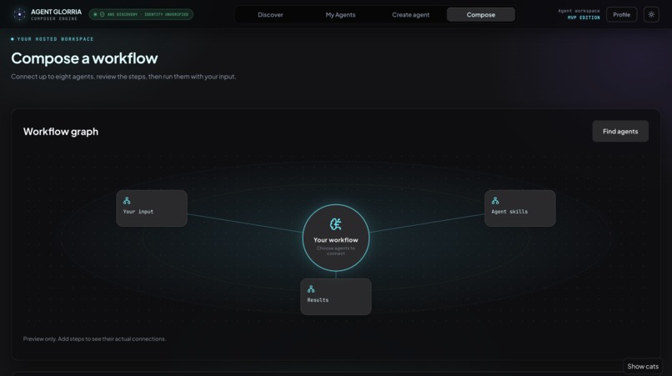Click the Workflow graph heading

coord(61,132)
